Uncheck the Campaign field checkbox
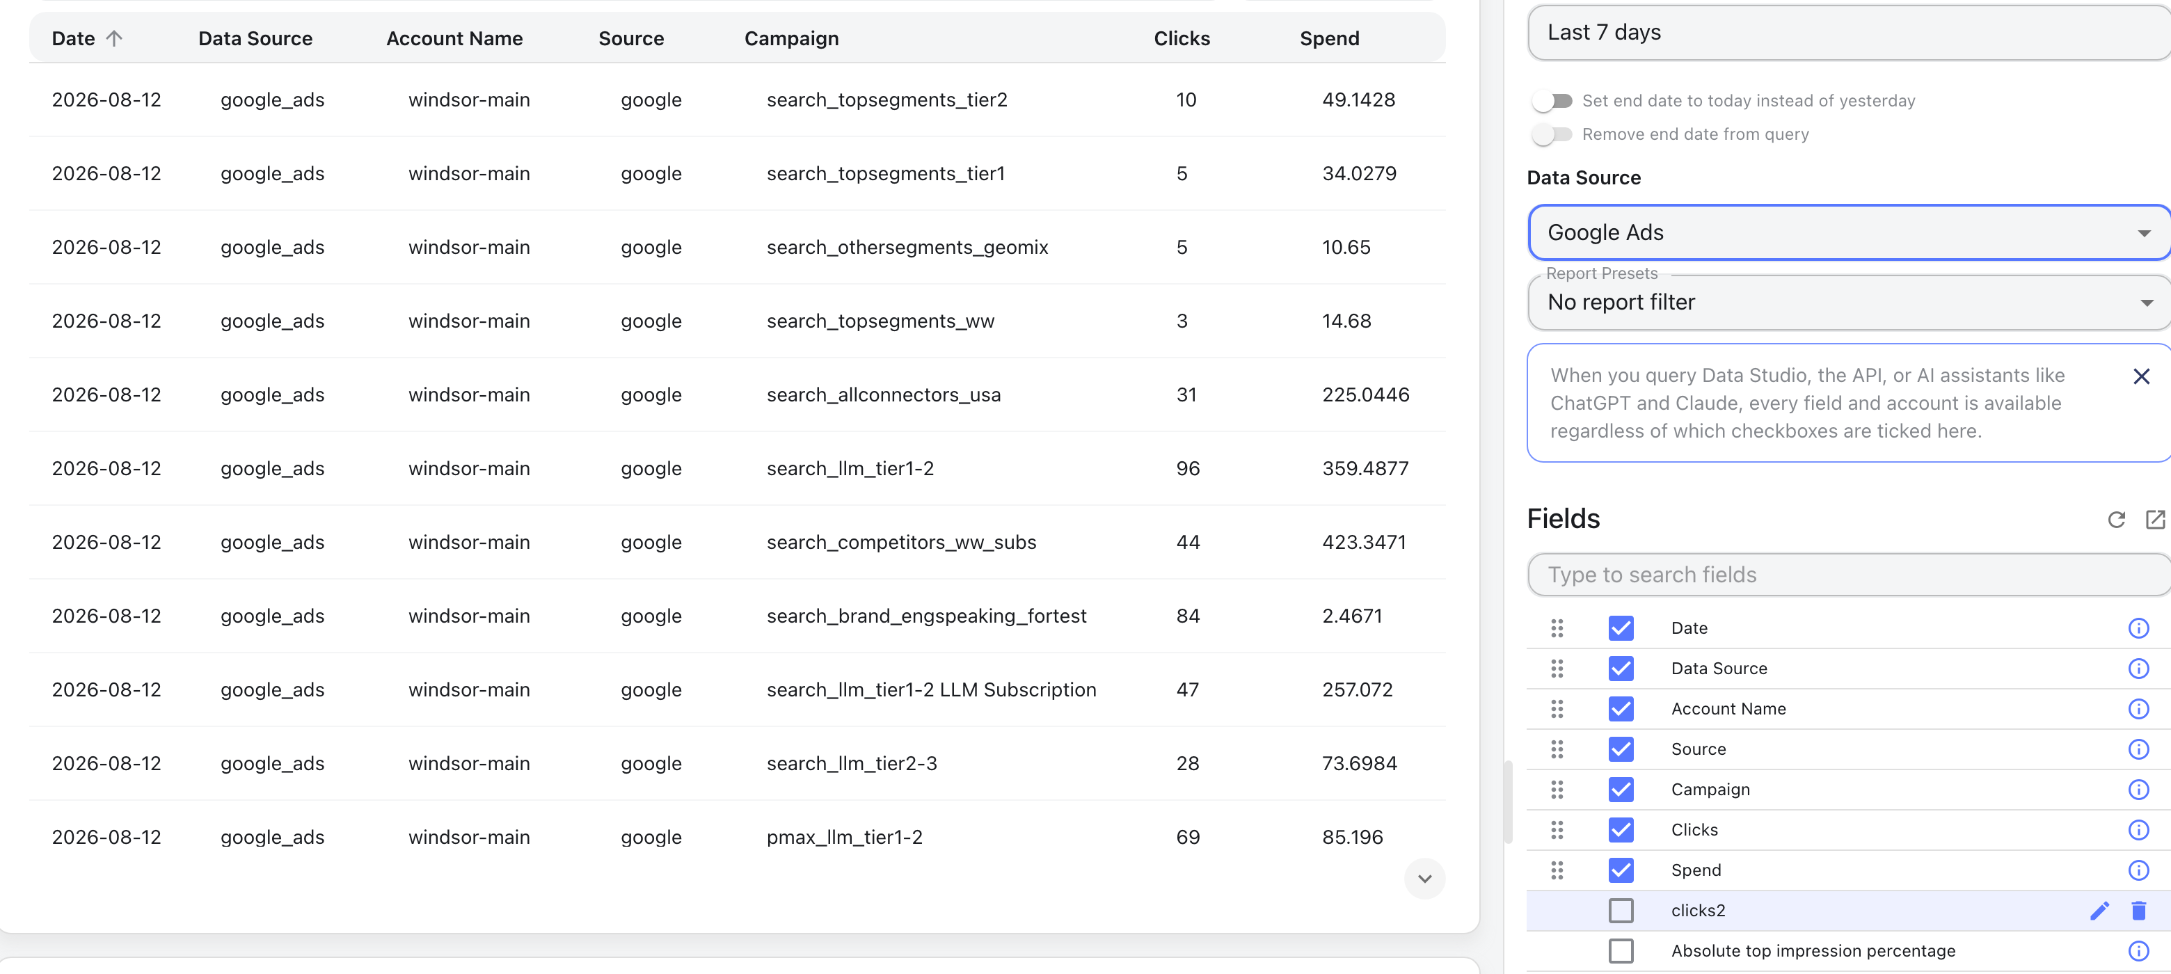 [x=1621, y=790]
